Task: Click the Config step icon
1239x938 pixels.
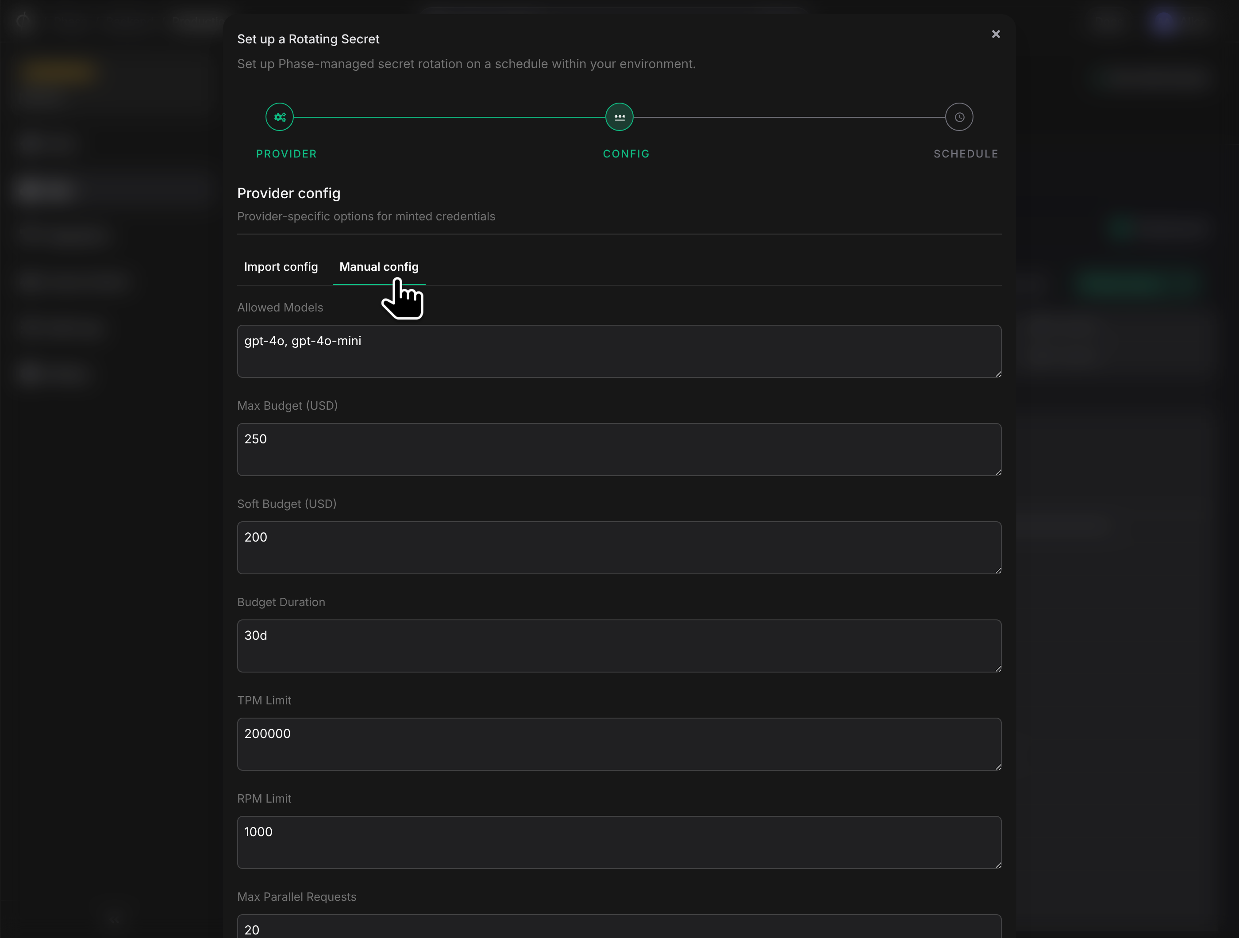Action: 619,117
